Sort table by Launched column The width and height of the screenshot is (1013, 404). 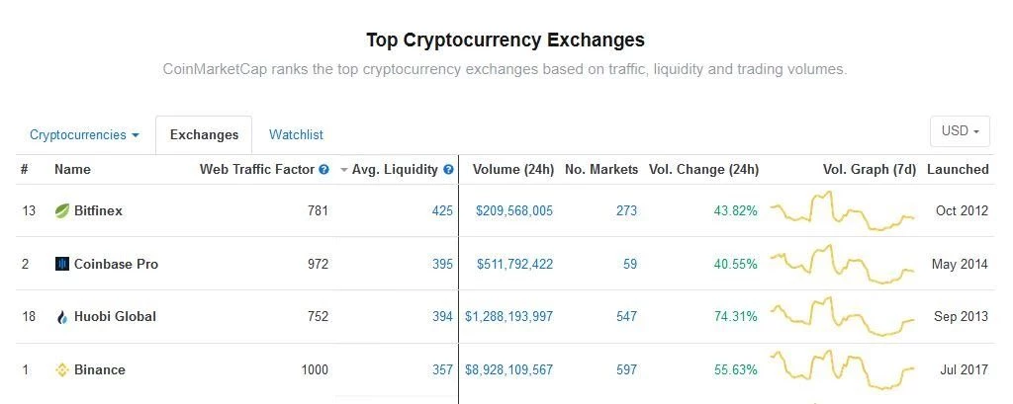pyautogui.click(x=957, y=169)
